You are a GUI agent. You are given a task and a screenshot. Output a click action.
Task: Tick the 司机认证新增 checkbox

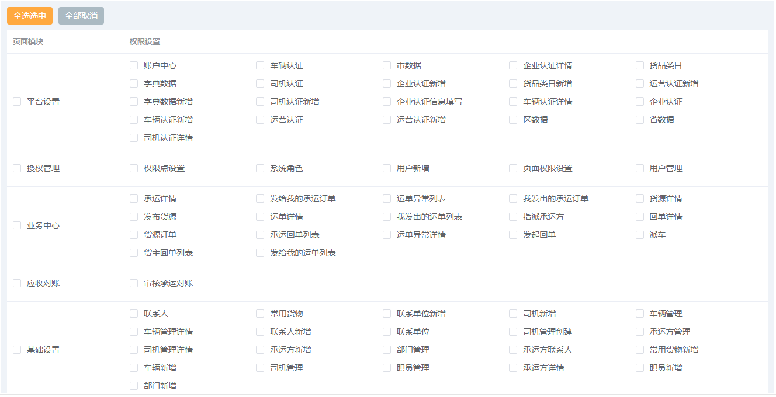[260, 102]
